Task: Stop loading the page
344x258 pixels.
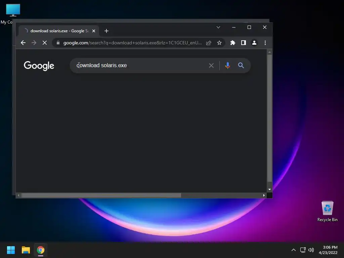Action: click(x=45, y=43)
